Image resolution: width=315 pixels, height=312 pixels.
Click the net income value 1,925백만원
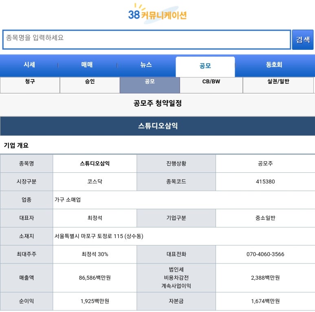pyautogui.click(x=95, y=301)
